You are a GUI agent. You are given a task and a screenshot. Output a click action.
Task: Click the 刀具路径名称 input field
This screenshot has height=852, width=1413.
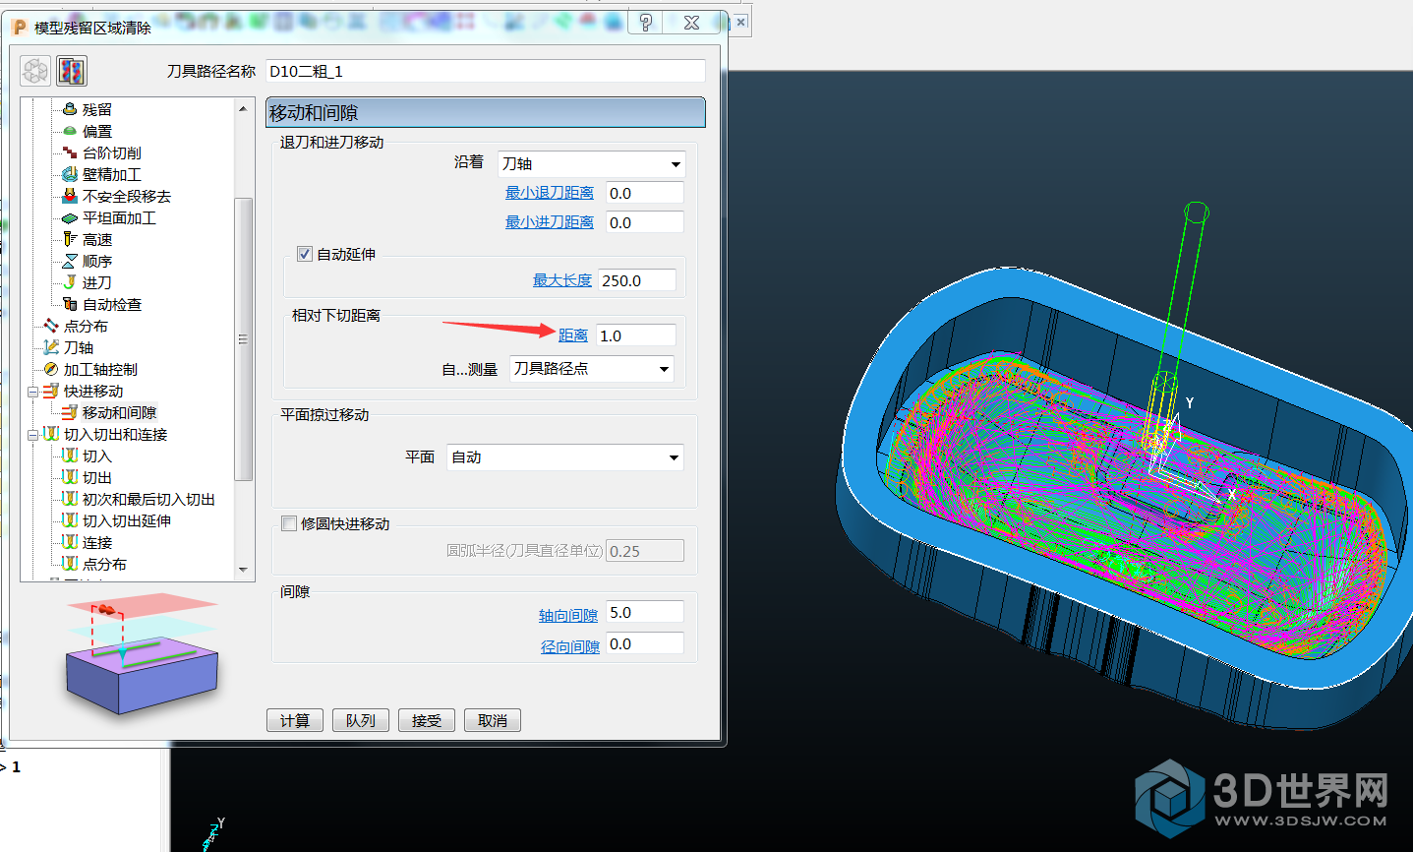[x=486, y=71]
